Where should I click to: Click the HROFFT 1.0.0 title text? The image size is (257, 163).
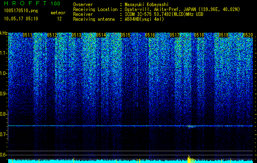(32, 3)
